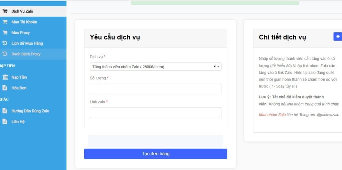The height and width of the screenshot is (170, 342).
Task: Clear the selected service with the x button
Action: [214, 67]
